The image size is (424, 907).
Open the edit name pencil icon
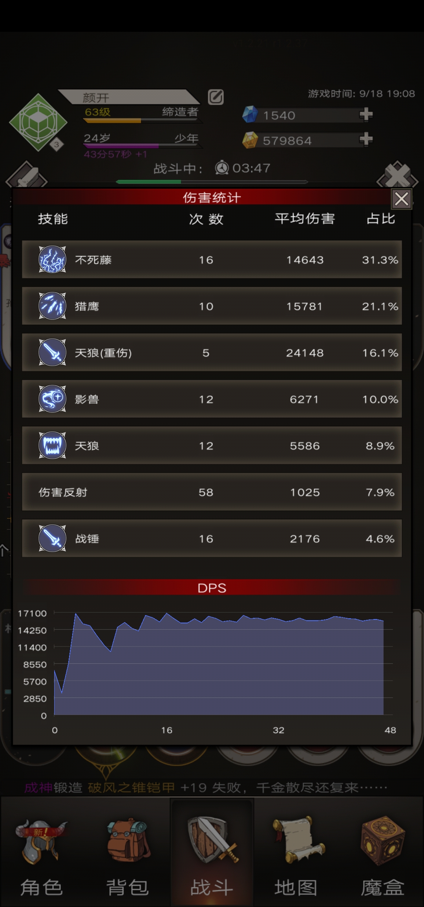coord(216,97)
